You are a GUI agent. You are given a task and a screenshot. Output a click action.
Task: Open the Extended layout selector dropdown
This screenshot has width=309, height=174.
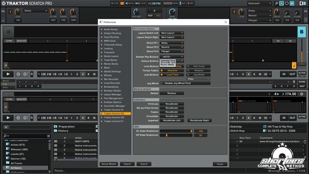coord(260,3)
